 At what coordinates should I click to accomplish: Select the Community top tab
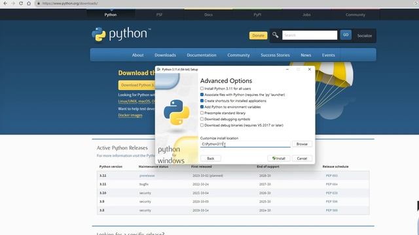tap(355, 14)
